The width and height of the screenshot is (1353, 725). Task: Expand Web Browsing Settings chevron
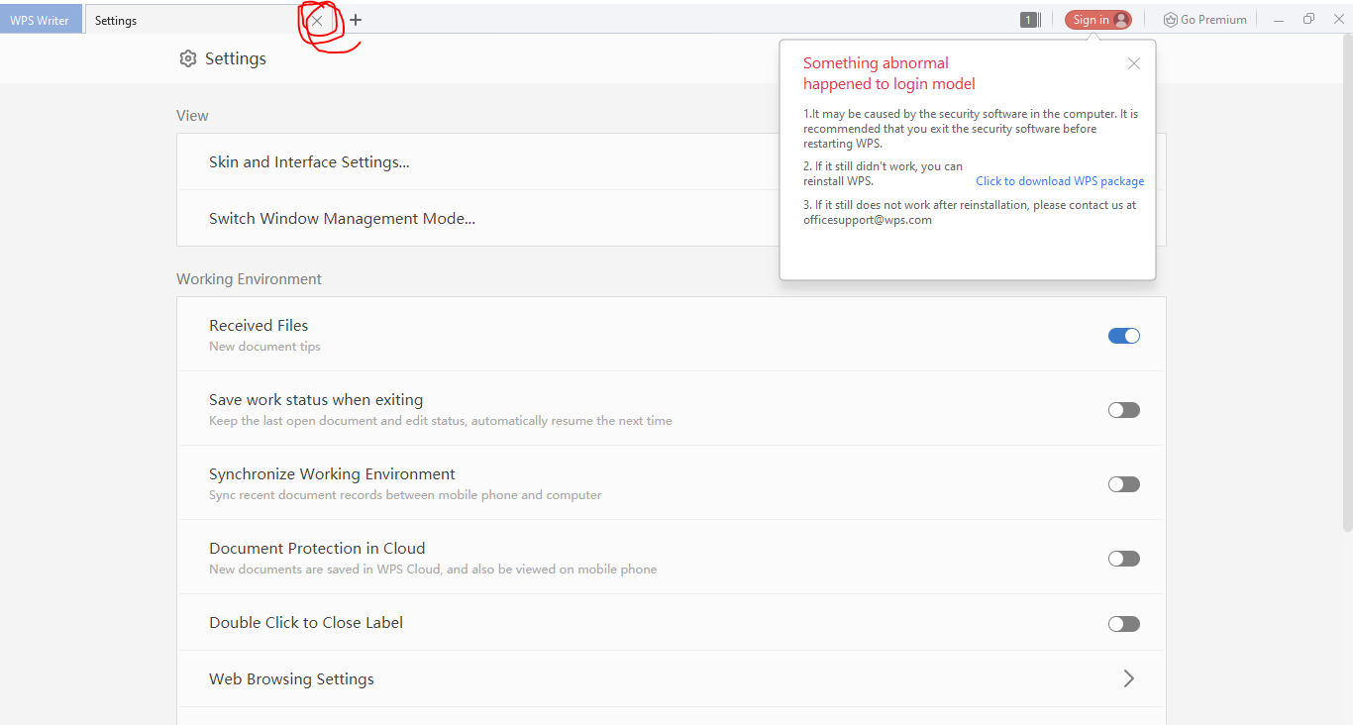[x=1129, y=678]
